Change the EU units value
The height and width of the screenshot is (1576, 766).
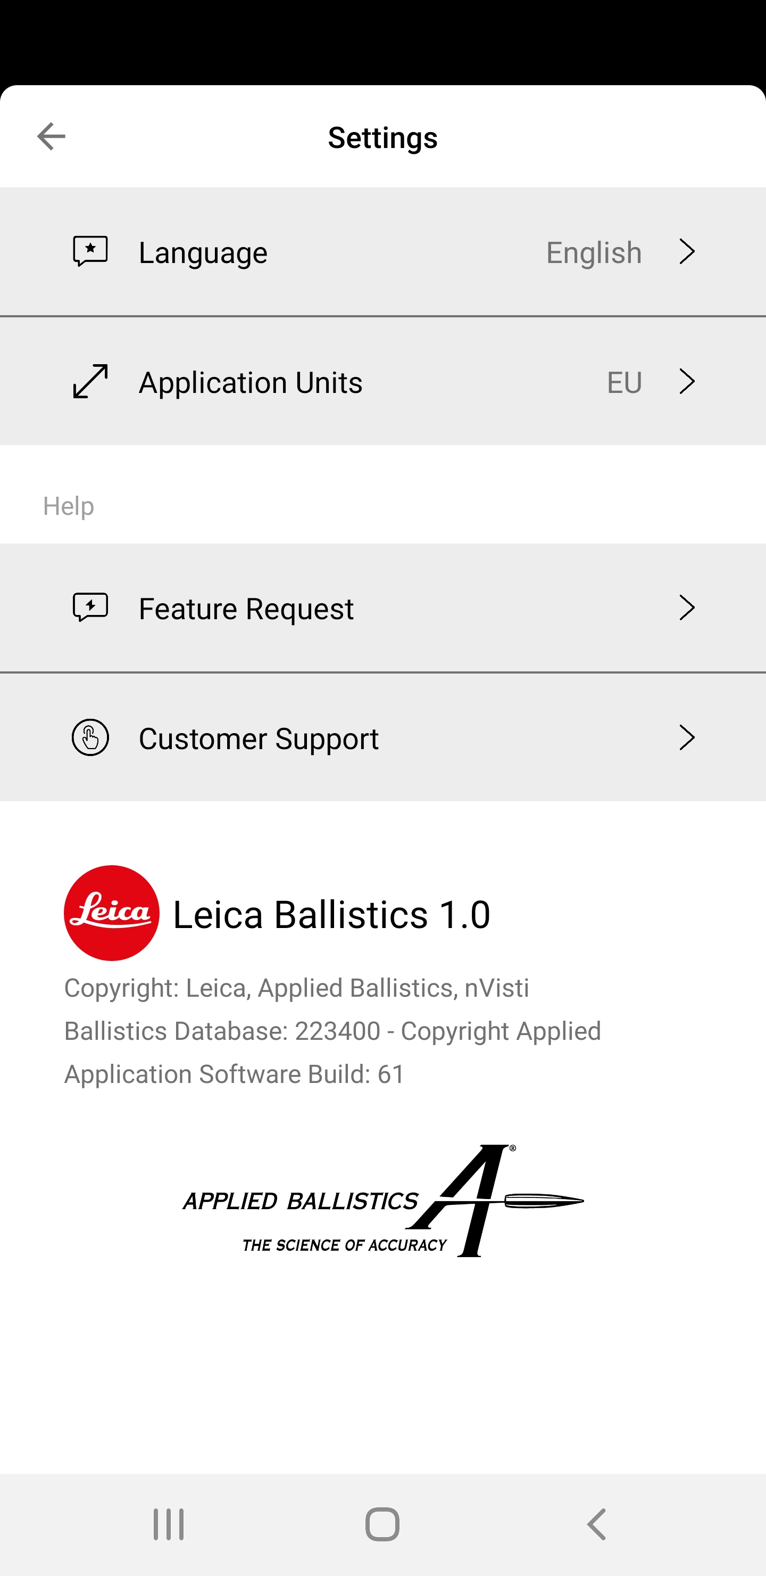pos(624,382)
